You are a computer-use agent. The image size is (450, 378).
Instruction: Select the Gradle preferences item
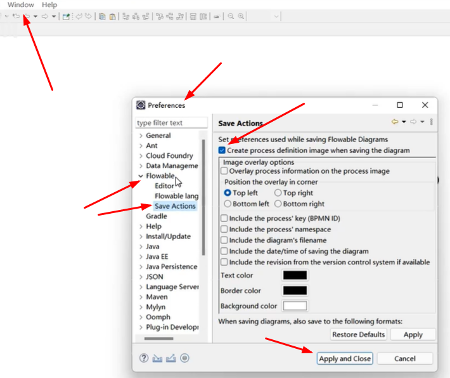[x=157, y=216]
